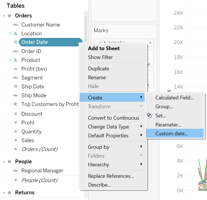Select Custom date... from Create submenu
Image resolution: width=207 pixels, height=200 pixels.
[171, 134]
